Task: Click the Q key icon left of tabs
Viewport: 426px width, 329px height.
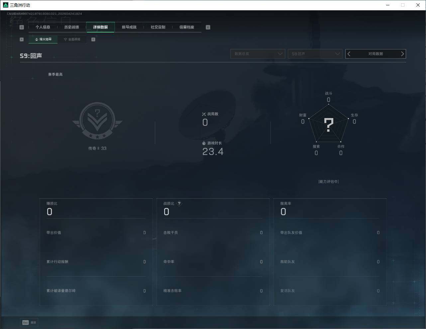Action: tap(22, 27)
